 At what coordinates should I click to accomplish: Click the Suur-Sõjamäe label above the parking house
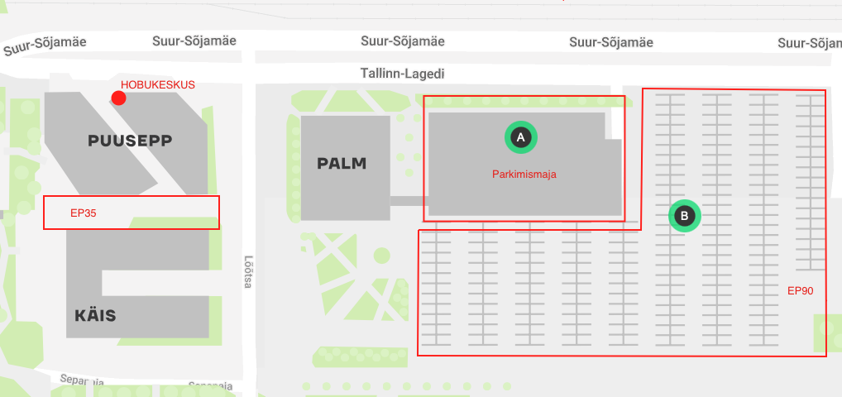(611, 42)
